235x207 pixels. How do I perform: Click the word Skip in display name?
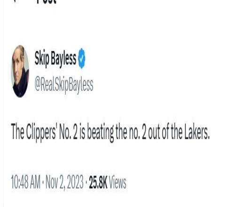tap(42, 59)
